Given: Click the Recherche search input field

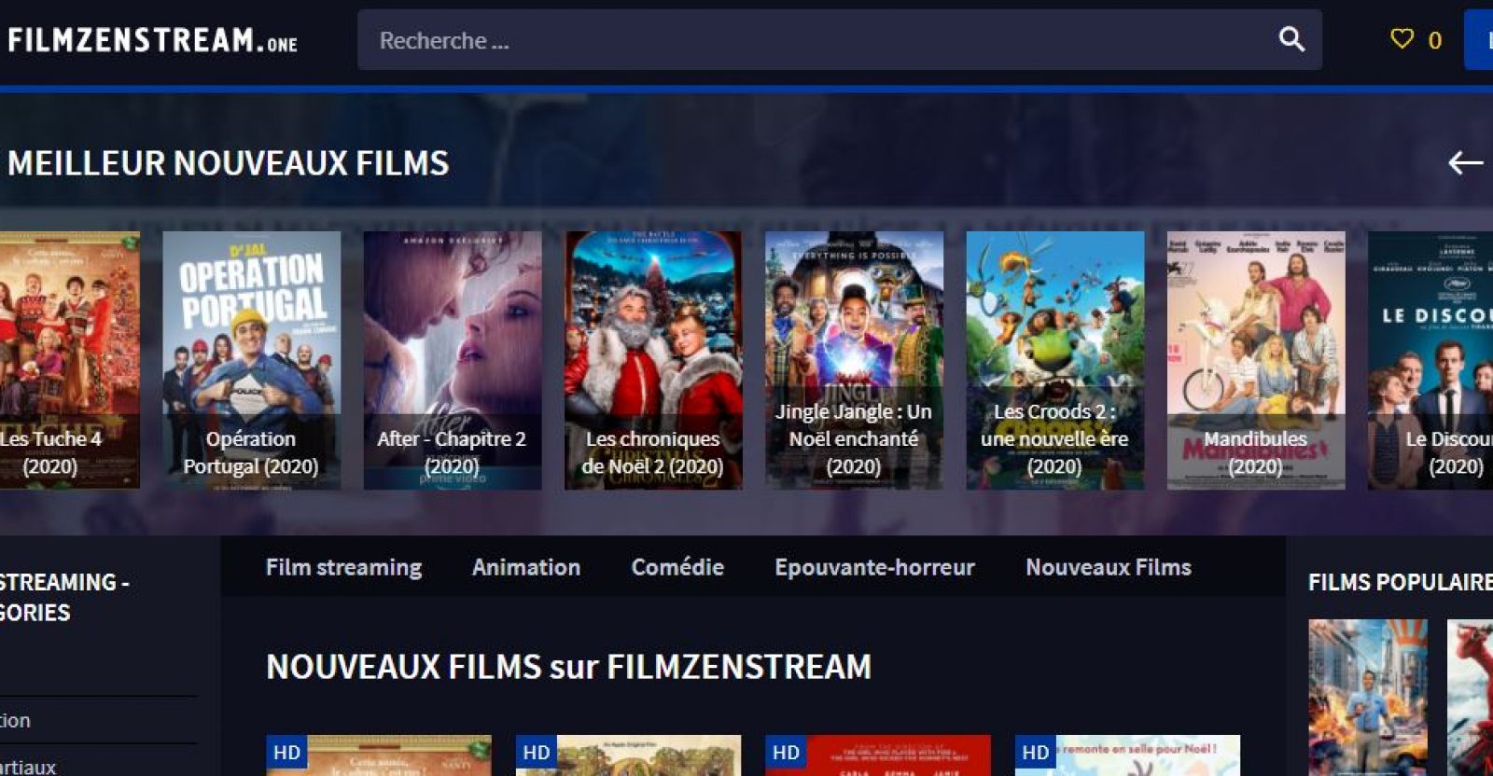Looking at the screenshot, I should point(812,40).
